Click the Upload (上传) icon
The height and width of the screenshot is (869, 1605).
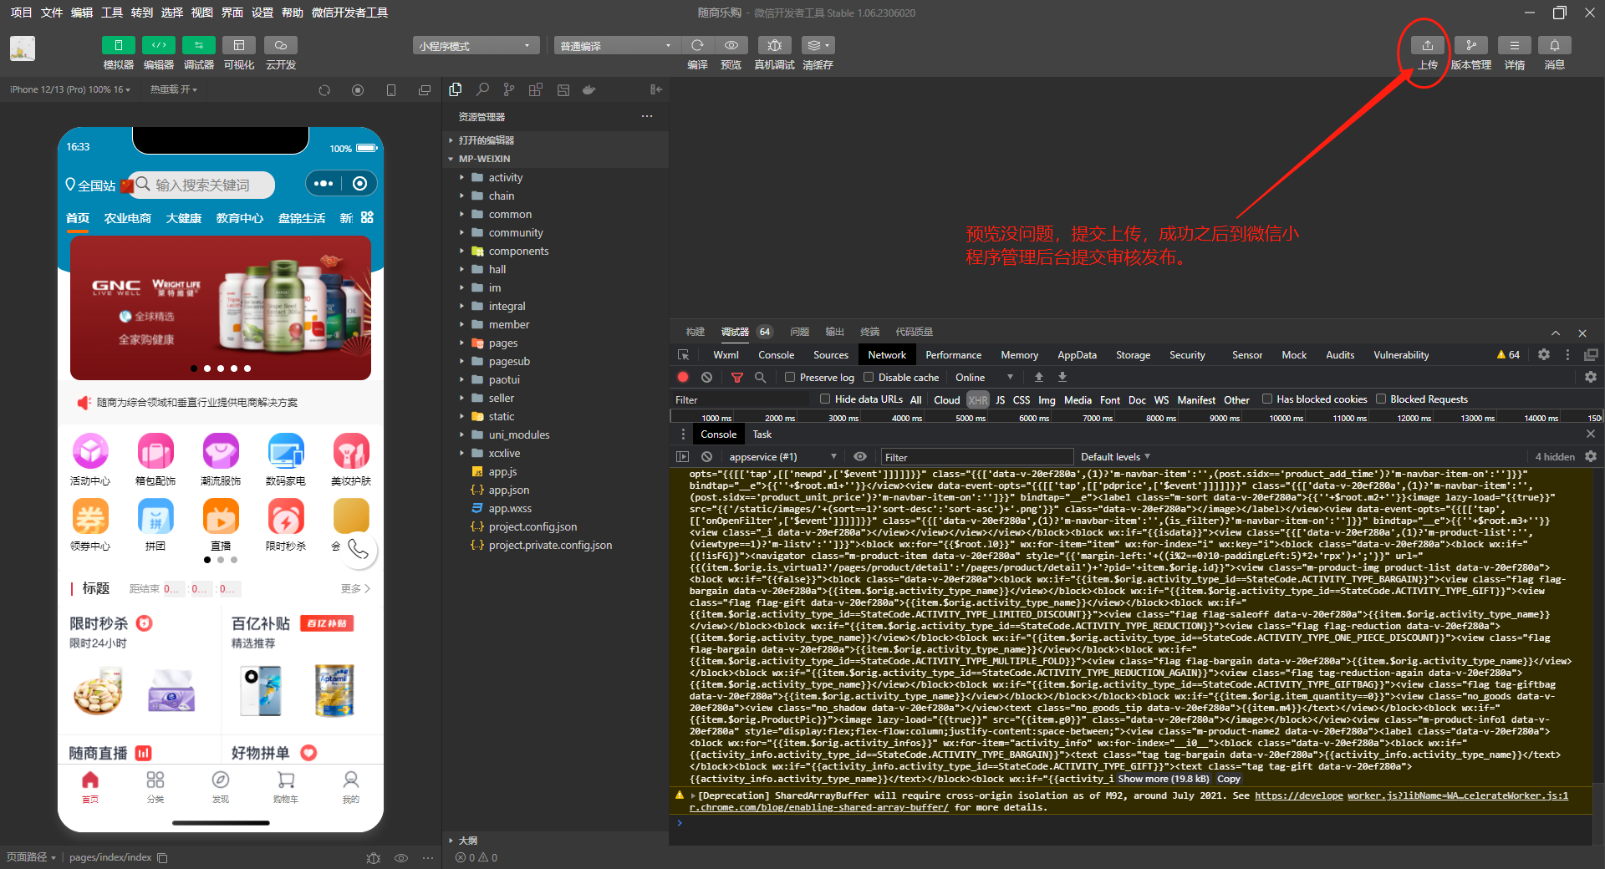[x=1427, y=46]
